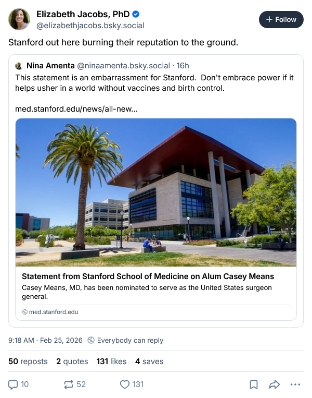Click the globe icon beside med.stanford.edu
The image size is (312, 398).
24,312
